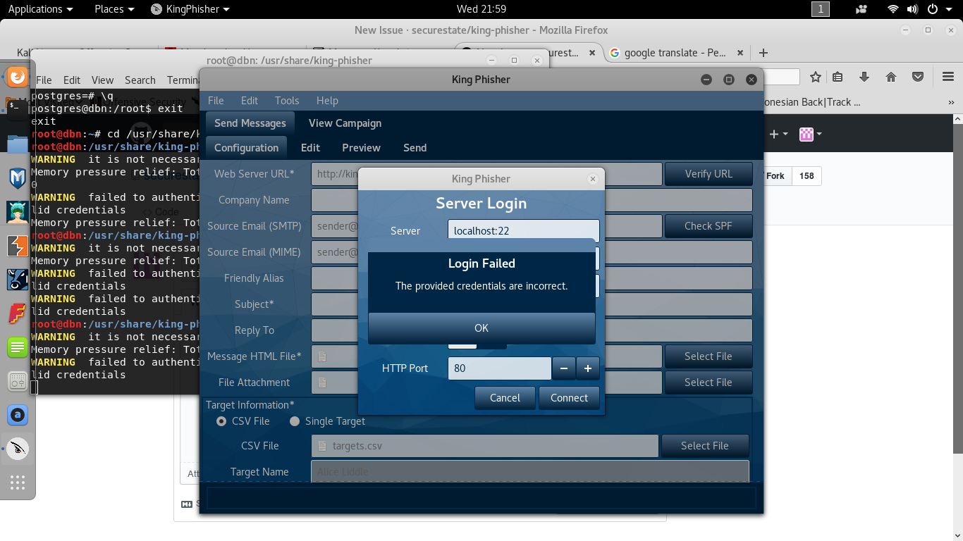Open the Files manager from the dock
Screen dimensions: 963x541
[17, 144]
